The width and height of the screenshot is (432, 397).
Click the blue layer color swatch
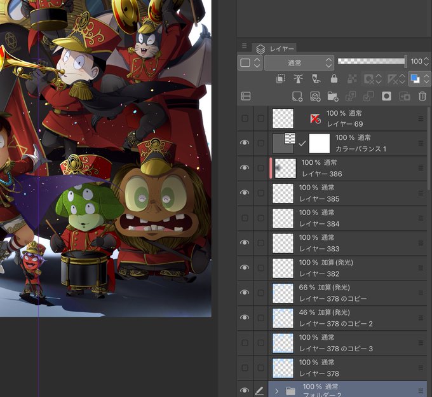(415, 79)
